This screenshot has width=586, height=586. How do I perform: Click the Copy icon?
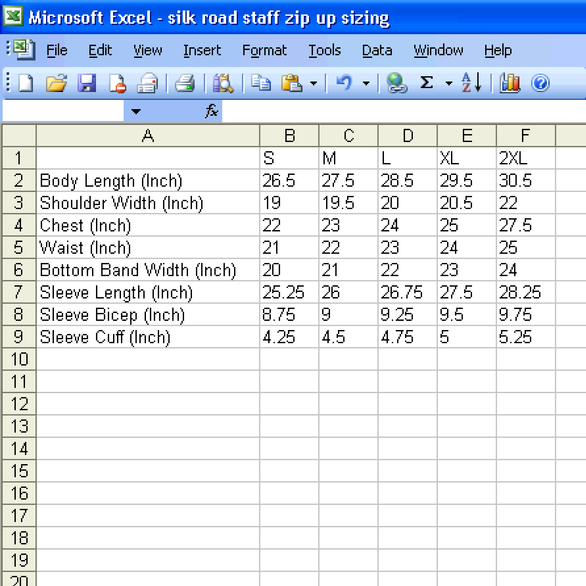coord(261,83)
